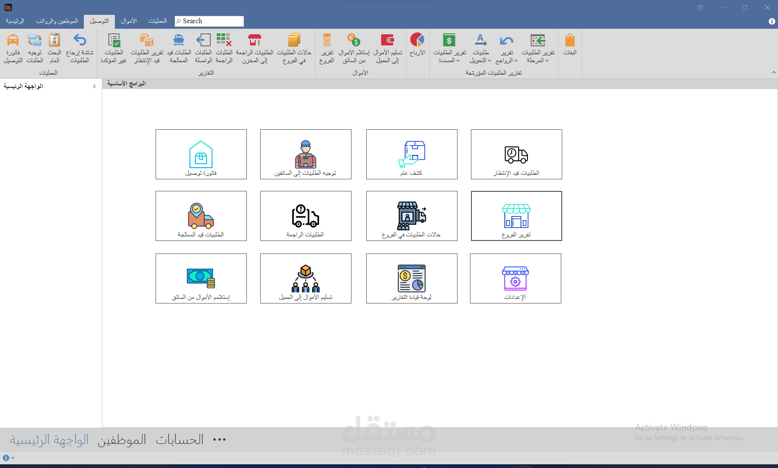Open تسليم الأموال إلى العميل tile
This screenshot has width=778, height=468.
tap(306, 278)
